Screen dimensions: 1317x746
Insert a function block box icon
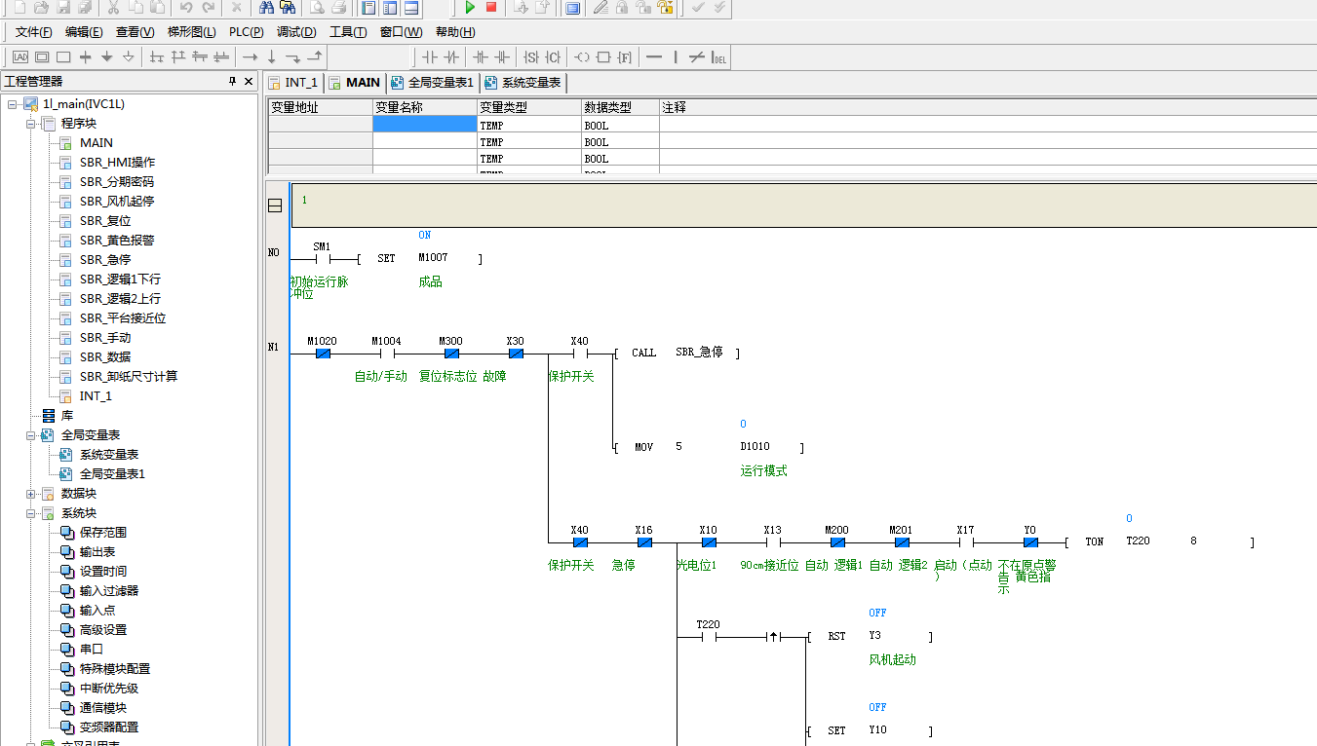pyautogui.click(x=603, y=56)
